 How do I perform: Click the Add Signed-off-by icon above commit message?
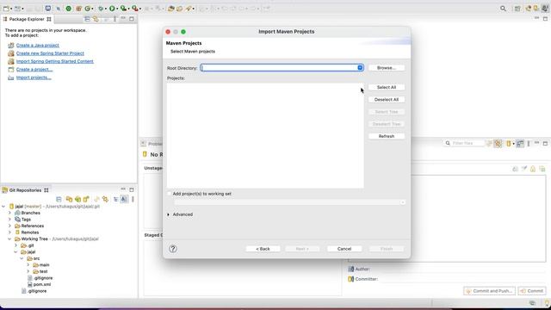pyautogui.click(x=524, y=169)
